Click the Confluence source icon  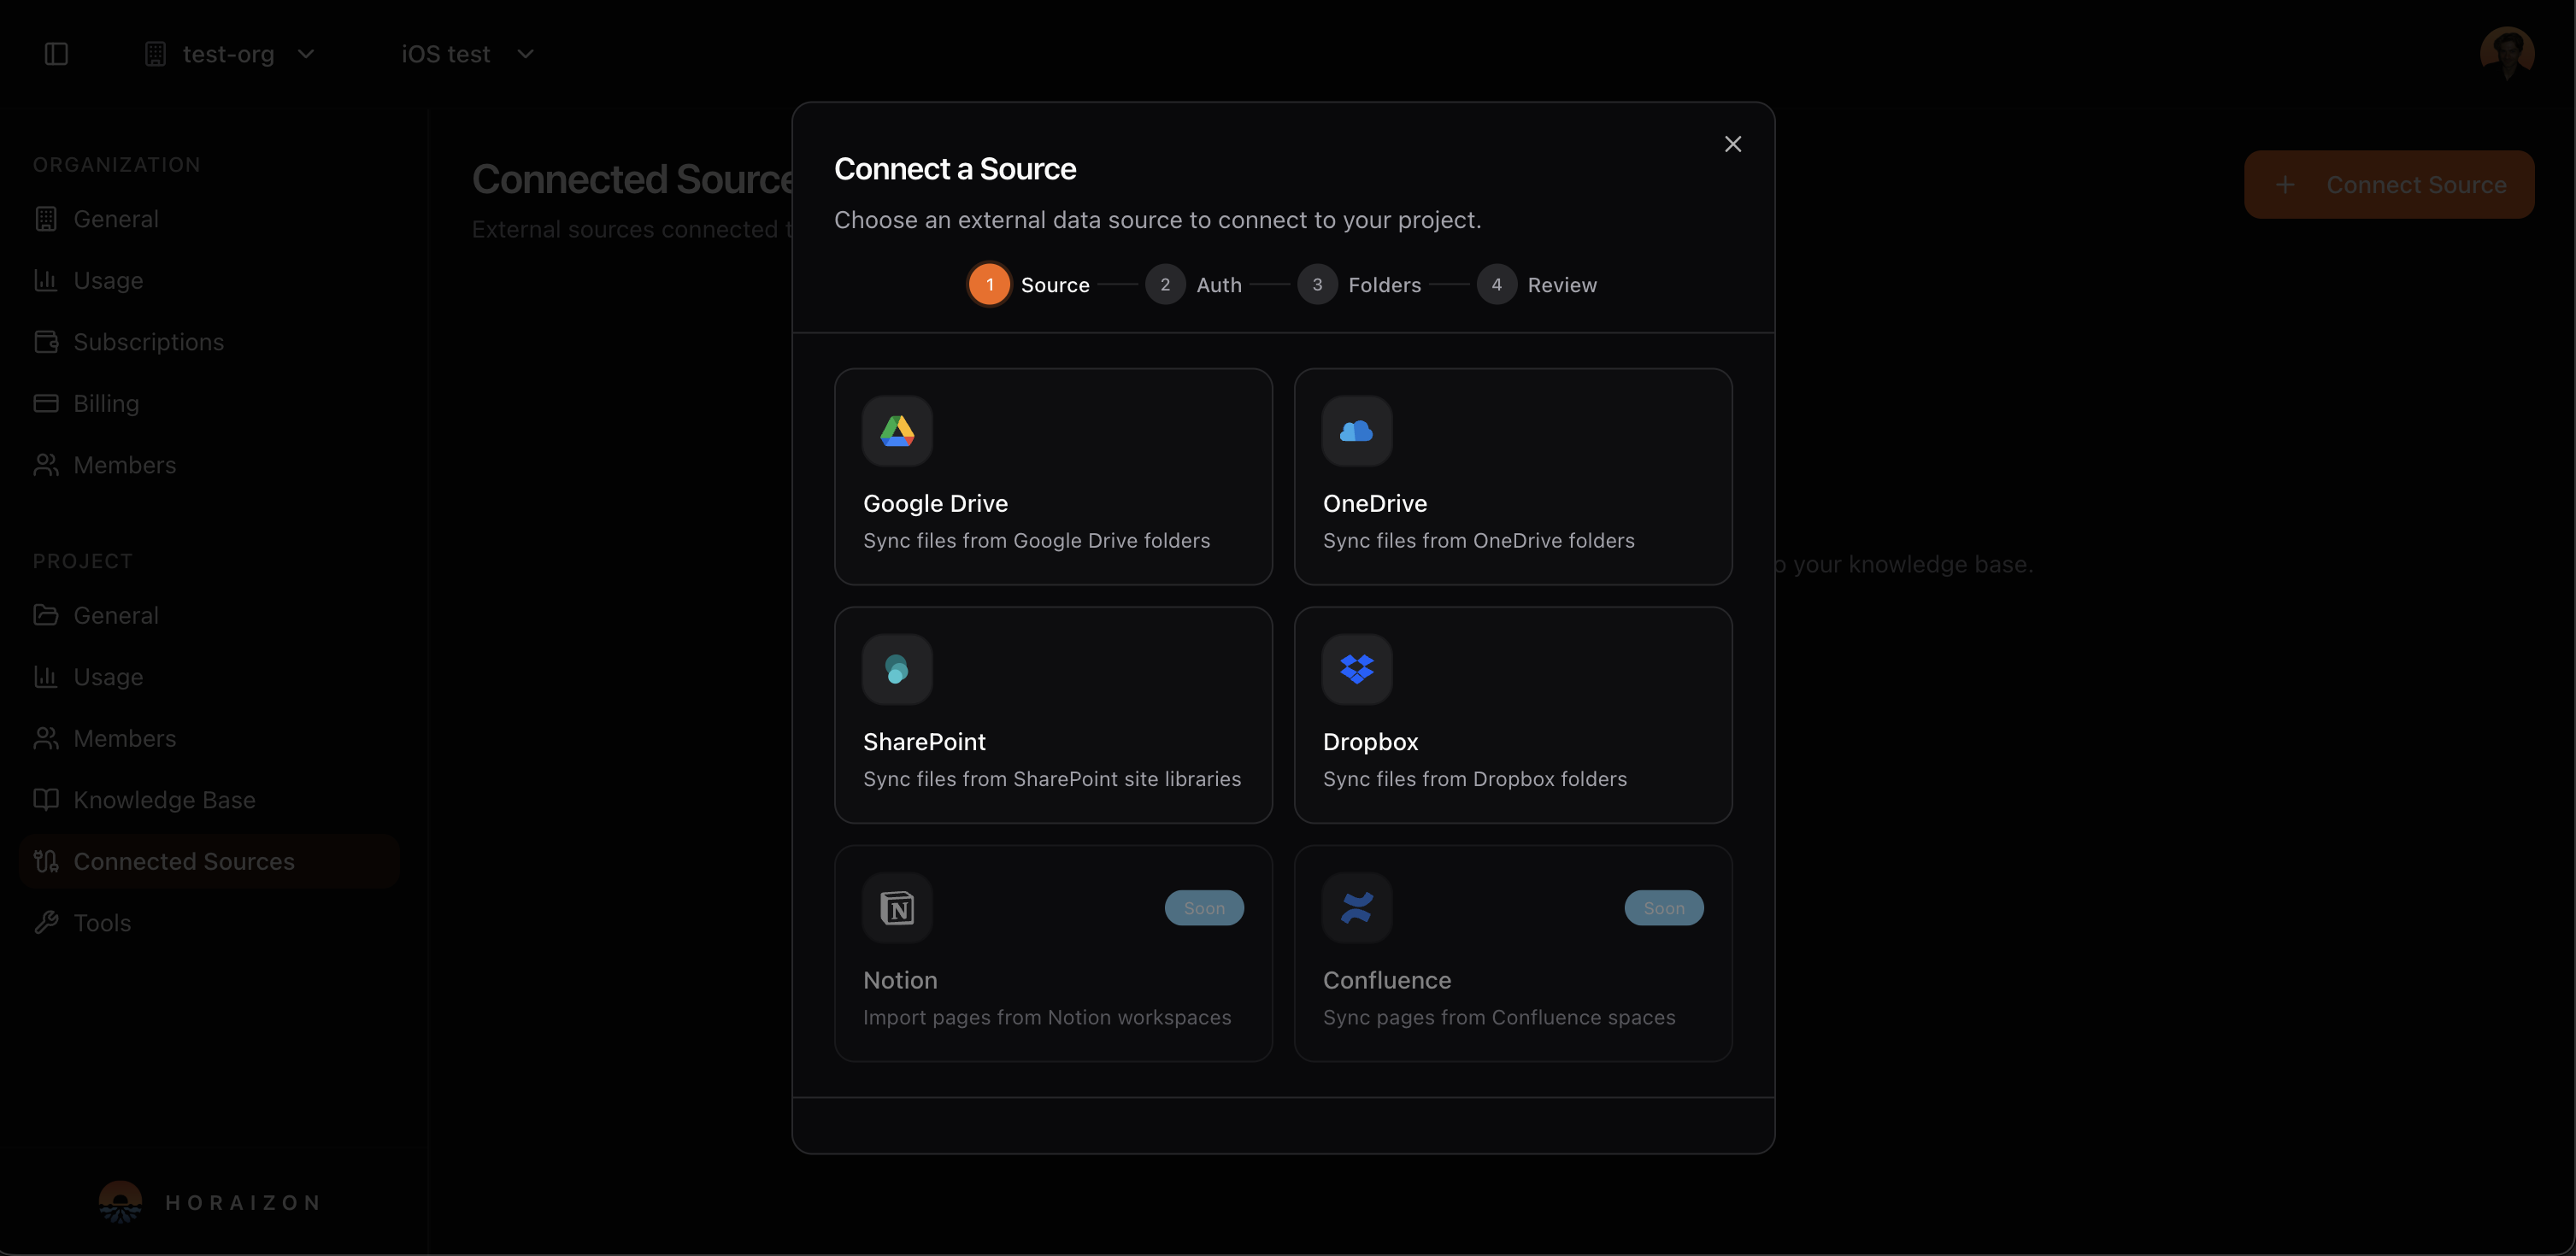tap(1356, 908)
